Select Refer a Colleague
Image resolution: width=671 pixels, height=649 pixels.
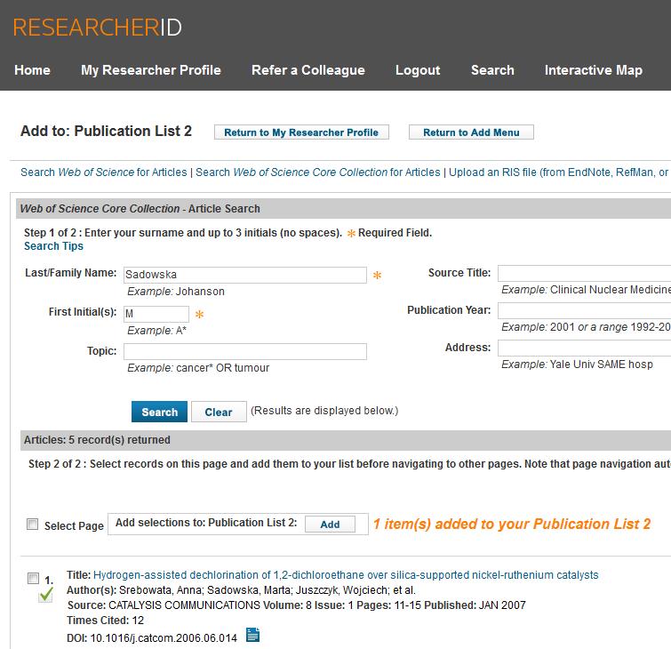[x=308, y=69]
